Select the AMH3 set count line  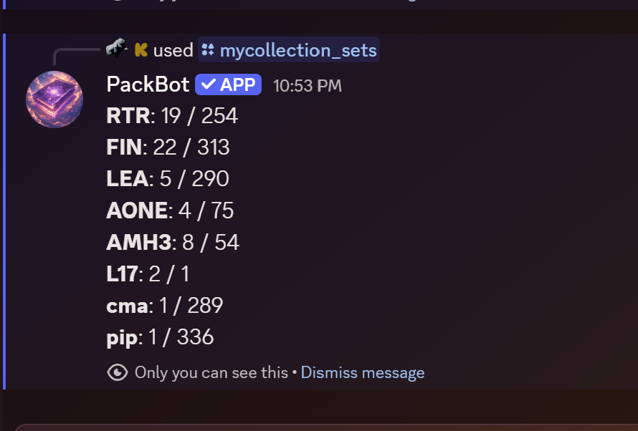point(173,242)
